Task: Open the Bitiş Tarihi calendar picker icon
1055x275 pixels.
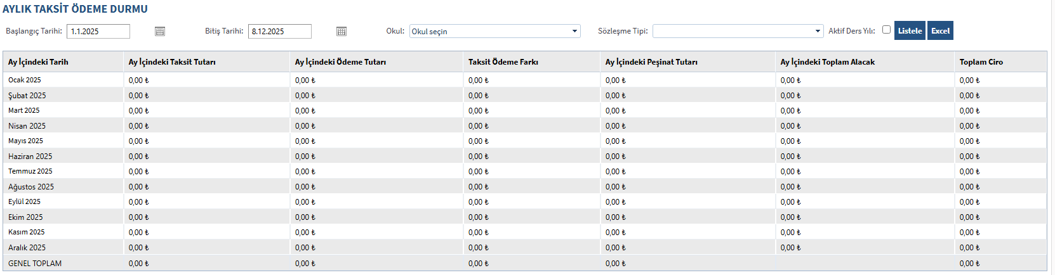Action: tap(342, 31)
